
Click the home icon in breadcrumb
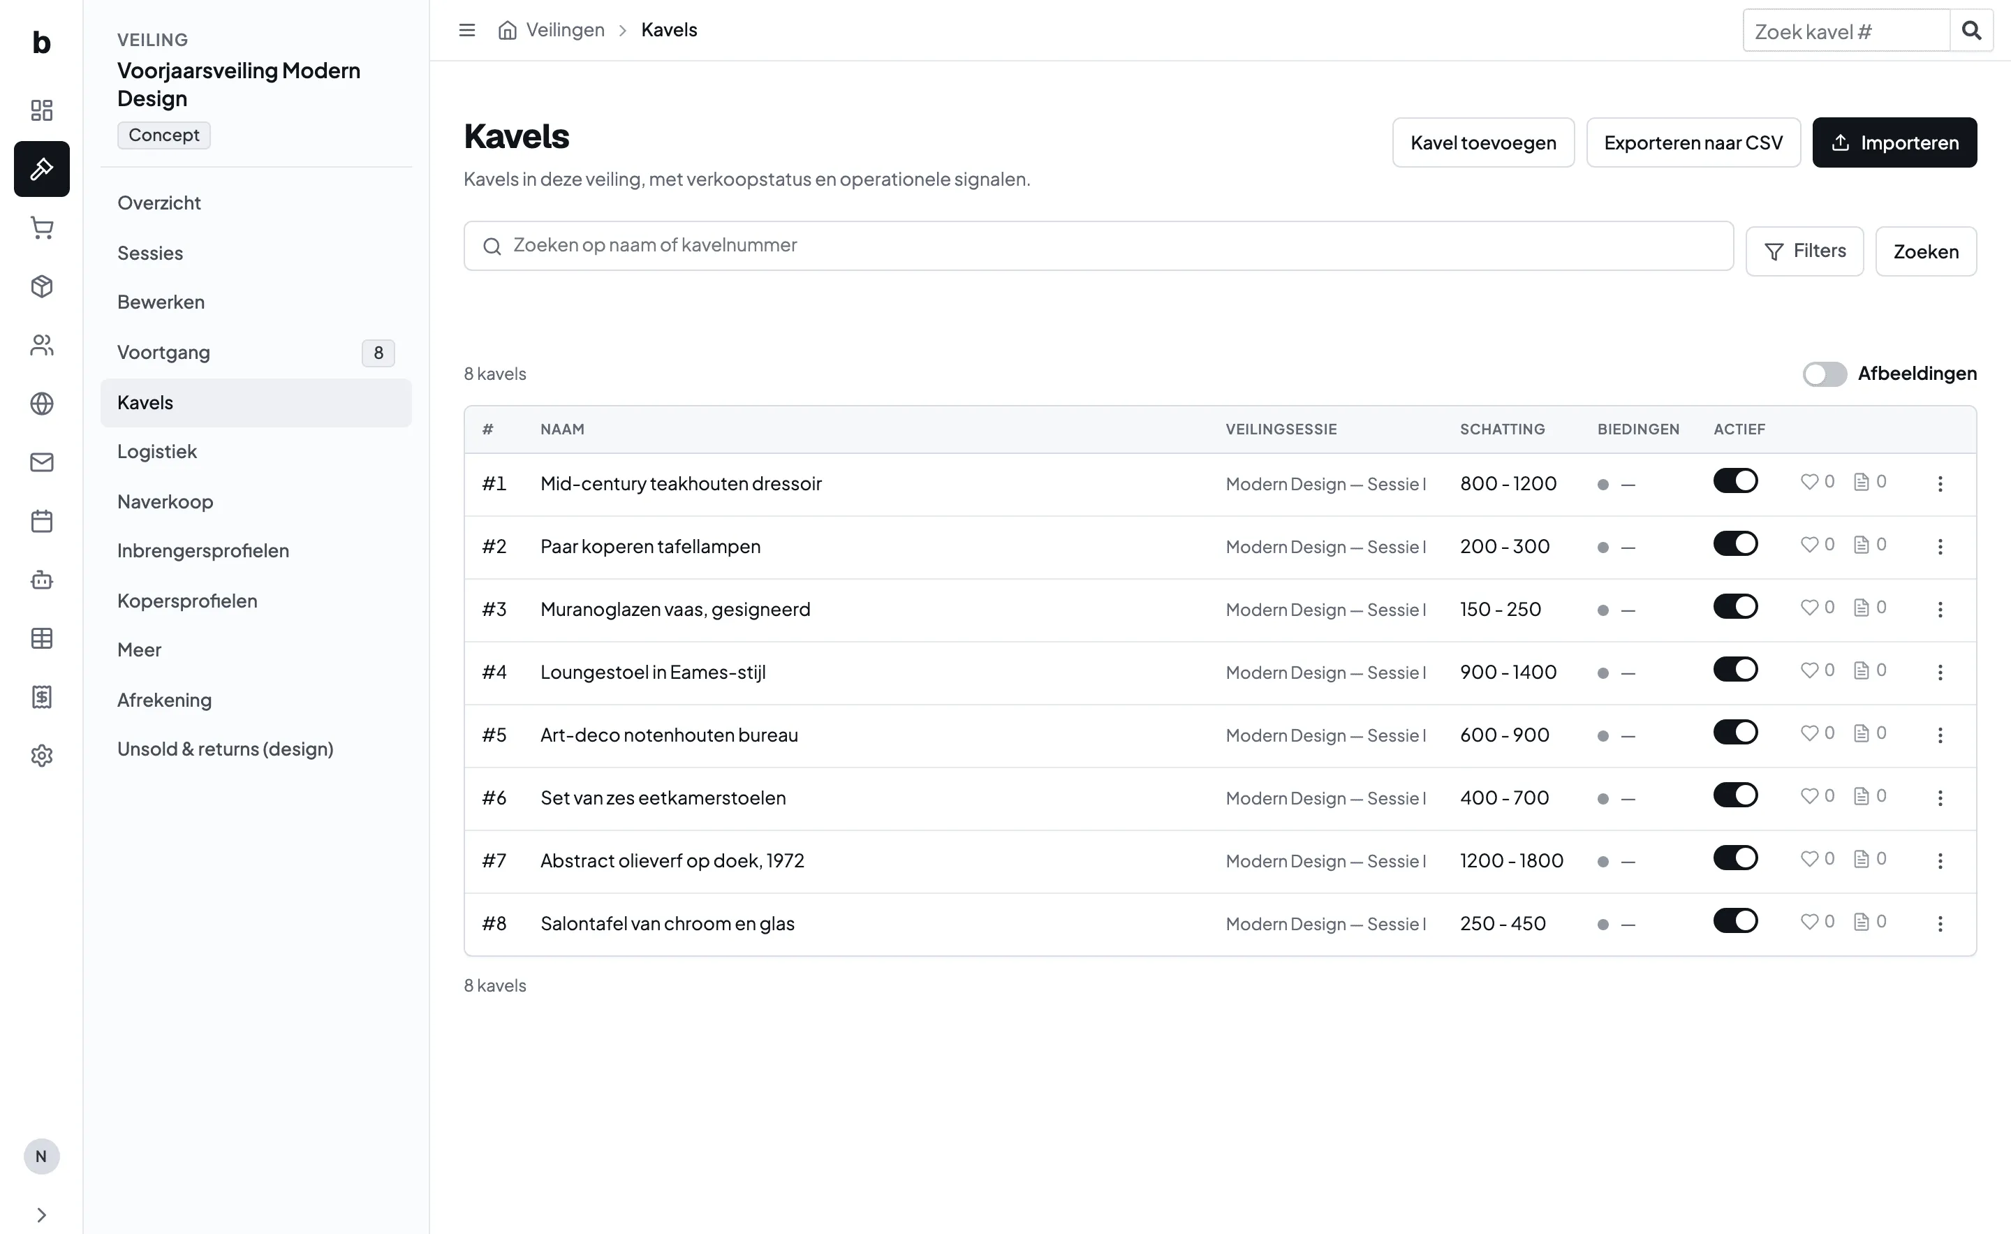(x=508, y=30)
